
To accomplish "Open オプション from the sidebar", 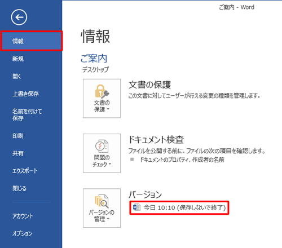I will pos(23,233).
